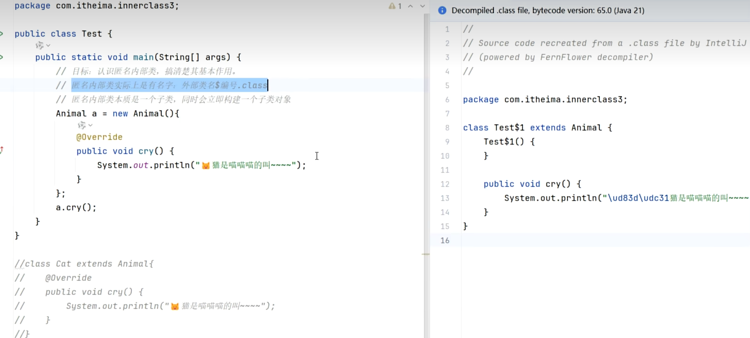The image size is (750, 338).
Task: Click the blue info icon in decompiled banner
Action: [x=442, y=10]
